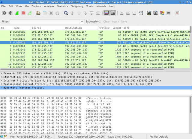Select packet 1 SYN row
This screenshot has width=192, height=139.
click(95, 32)
